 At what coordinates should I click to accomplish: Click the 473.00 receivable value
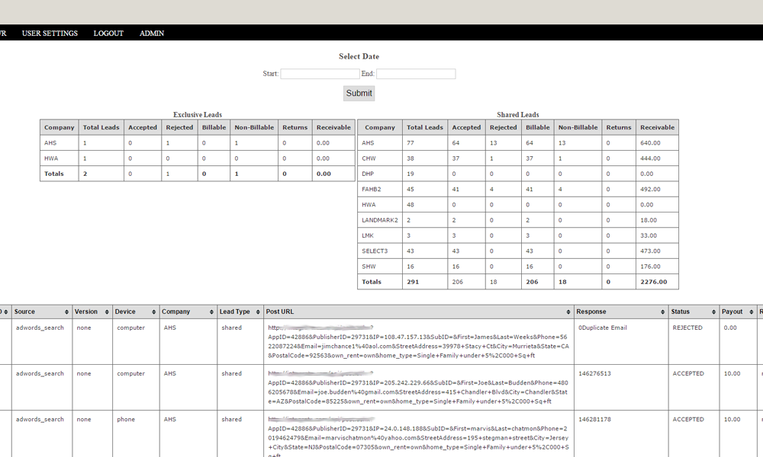click(650, 251)
